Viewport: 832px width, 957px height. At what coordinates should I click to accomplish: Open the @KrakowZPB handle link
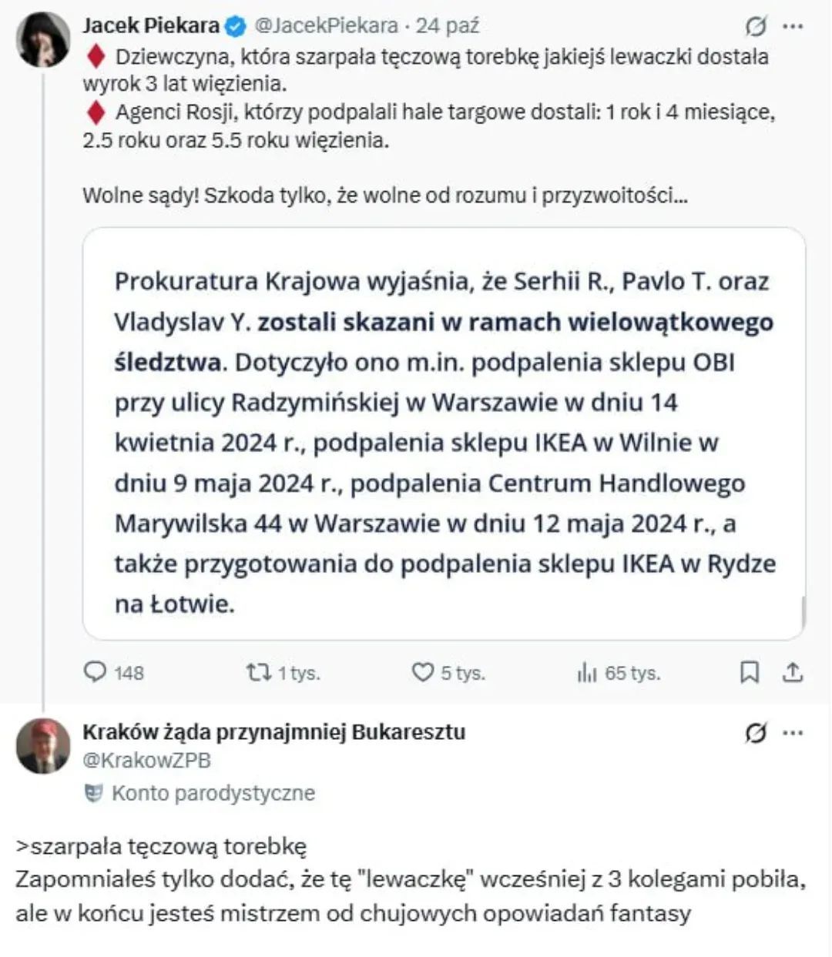coord(146,760)
